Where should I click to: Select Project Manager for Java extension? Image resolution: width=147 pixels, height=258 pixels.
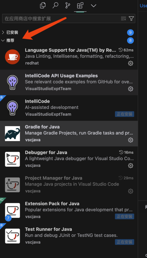[69, 185]
